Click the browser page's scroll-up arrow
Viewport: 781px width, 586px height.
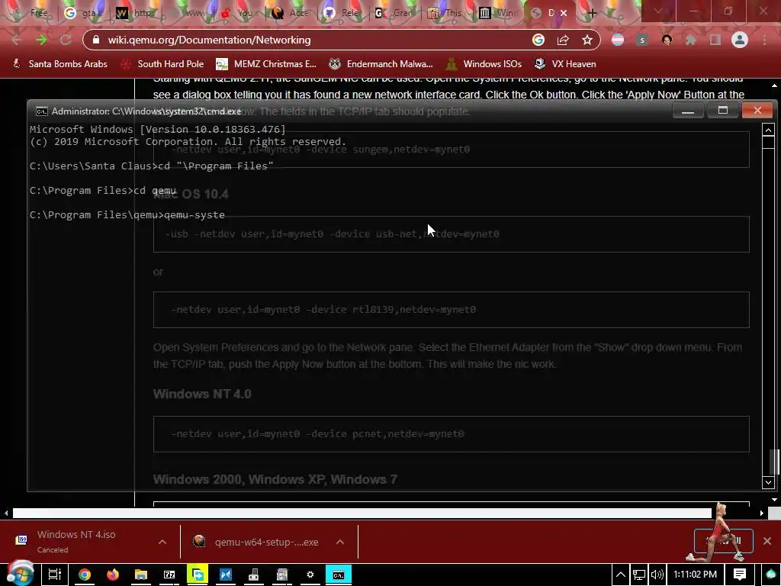[x=774, y=85]
